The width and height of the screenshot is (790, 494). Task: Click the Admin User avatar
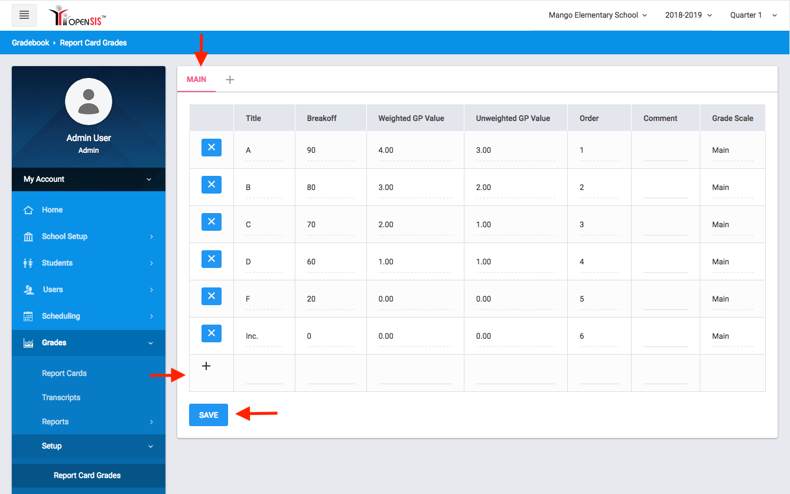[x=89, y=101]
